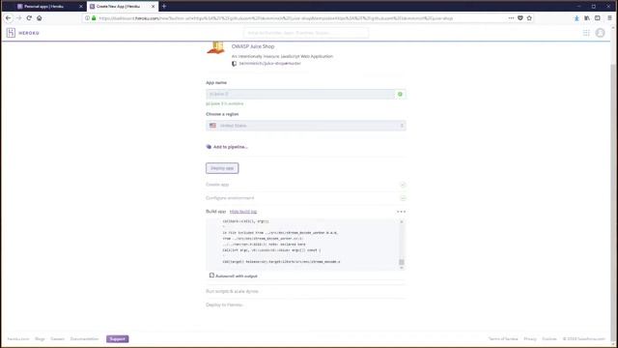Screen dimensions: 618x348
Task: Click the Deploy app button
Action: [222, 168]
